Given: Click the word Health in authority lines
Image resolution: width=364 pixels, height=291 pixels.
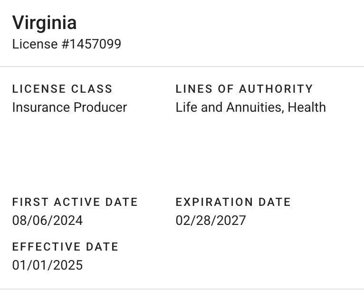Looking at the screenshot, I should (x=307, y=107).
